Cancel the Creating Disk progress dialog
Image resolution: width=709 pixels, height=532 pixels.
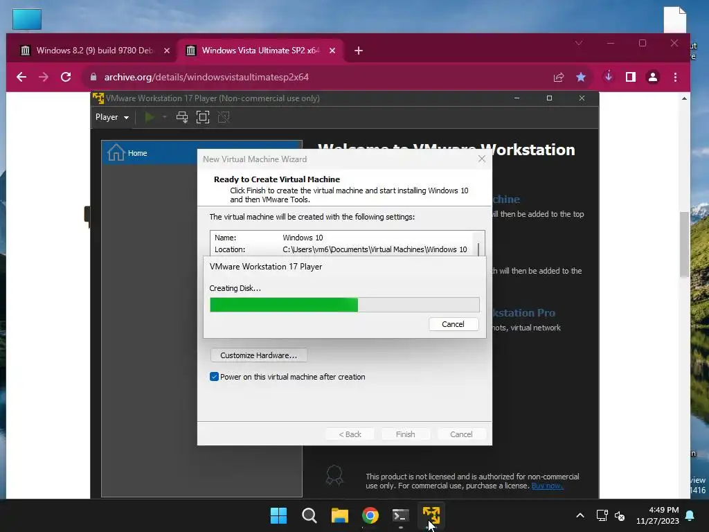(x=453, y=324)
